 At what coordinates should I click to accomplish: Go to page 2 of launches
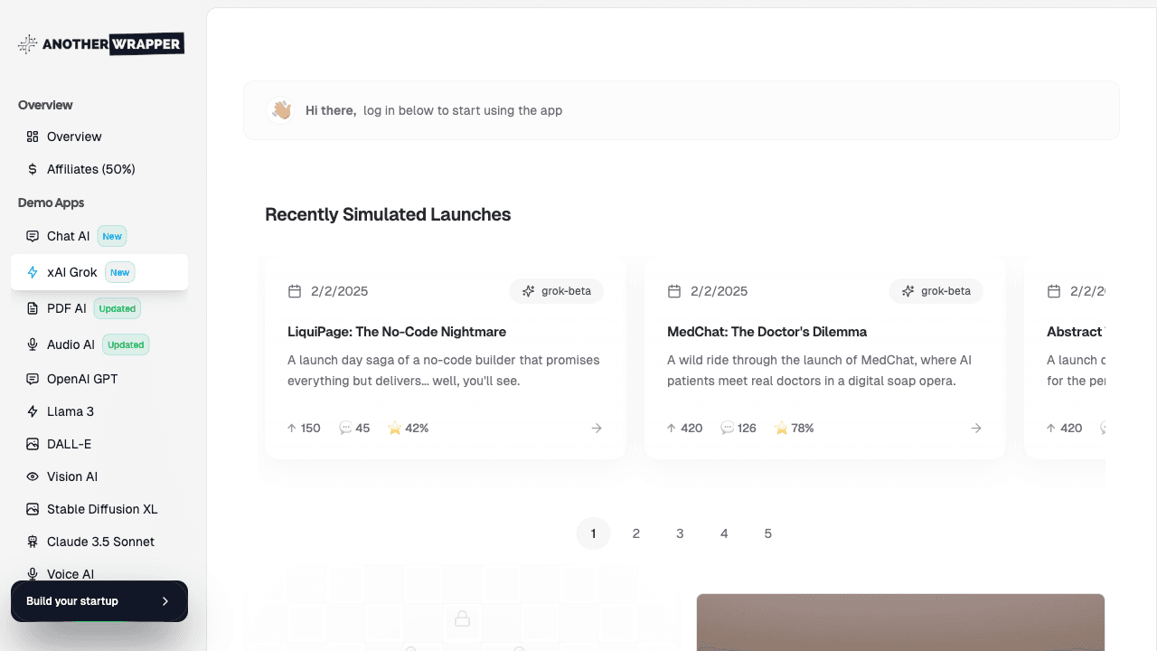(636, 533)
